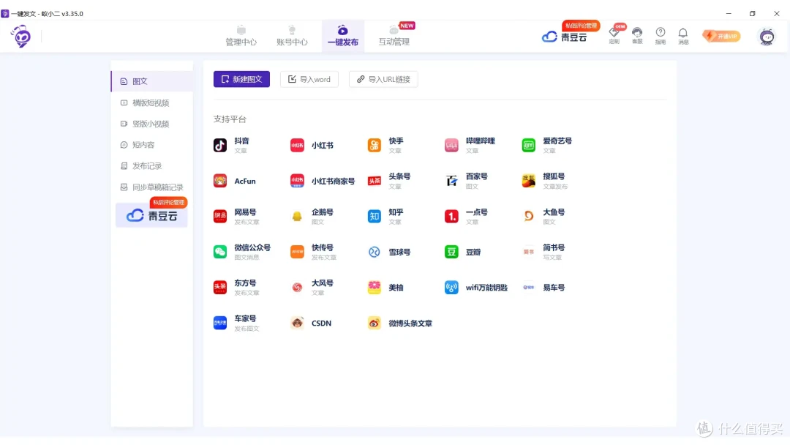The image size is (790, 445).
Task: Click the 雪球号 platform icon
Action: tap(374, 252)
